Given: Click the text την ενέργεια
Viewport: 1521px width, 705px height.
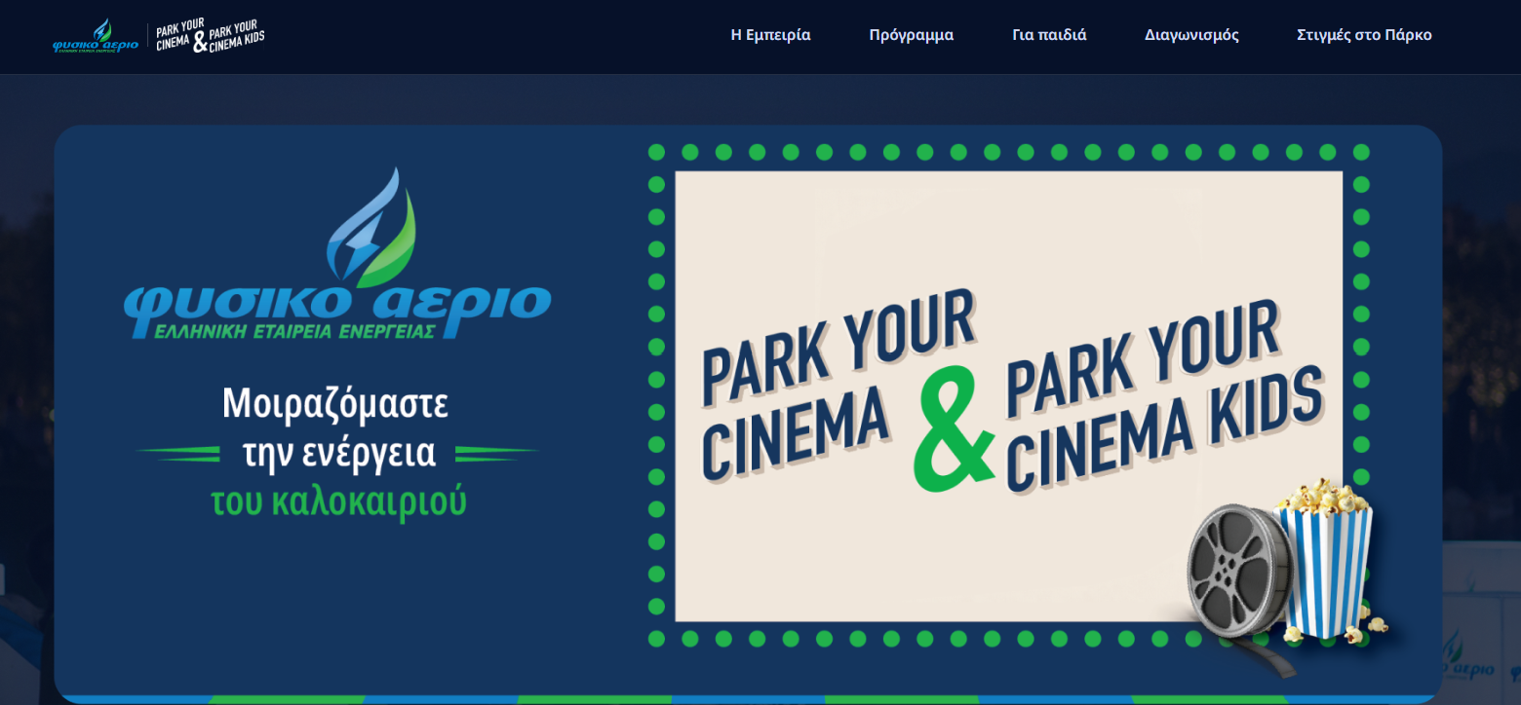Looking at the screenshot, I should 338,452.
